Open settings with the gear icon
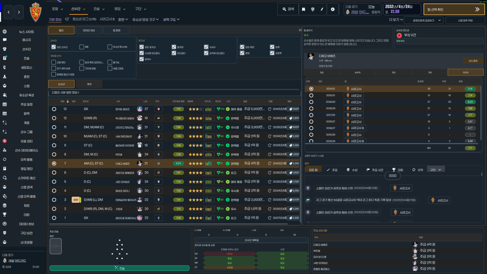 (x=333, y=9)
